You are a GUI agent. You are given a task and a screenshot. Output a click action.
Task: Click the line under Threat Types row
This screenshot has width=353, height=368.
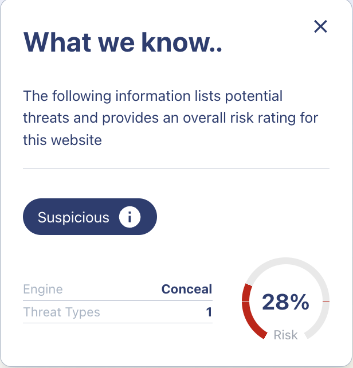pyautogui.click(x=117, y=323)
